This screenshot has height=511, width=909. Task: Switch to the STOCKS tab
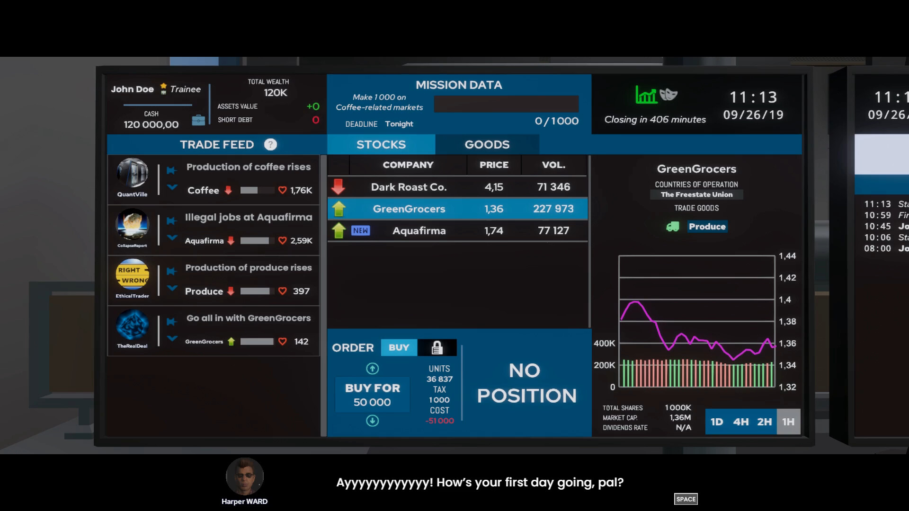pyautogui.click(x=381, y=144)
